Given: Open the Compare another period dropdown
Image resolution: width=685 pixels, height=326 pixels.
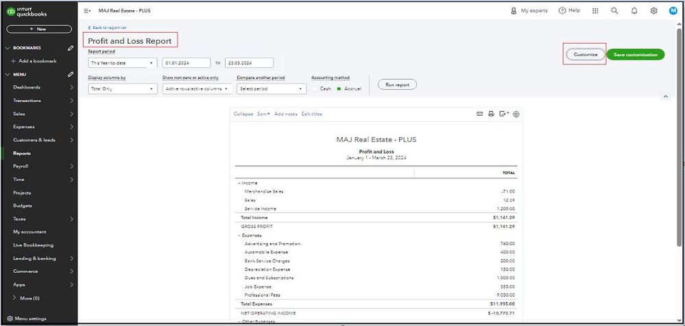Looking at the screenshot, I should pyautogui.click(x=272, y=88).
